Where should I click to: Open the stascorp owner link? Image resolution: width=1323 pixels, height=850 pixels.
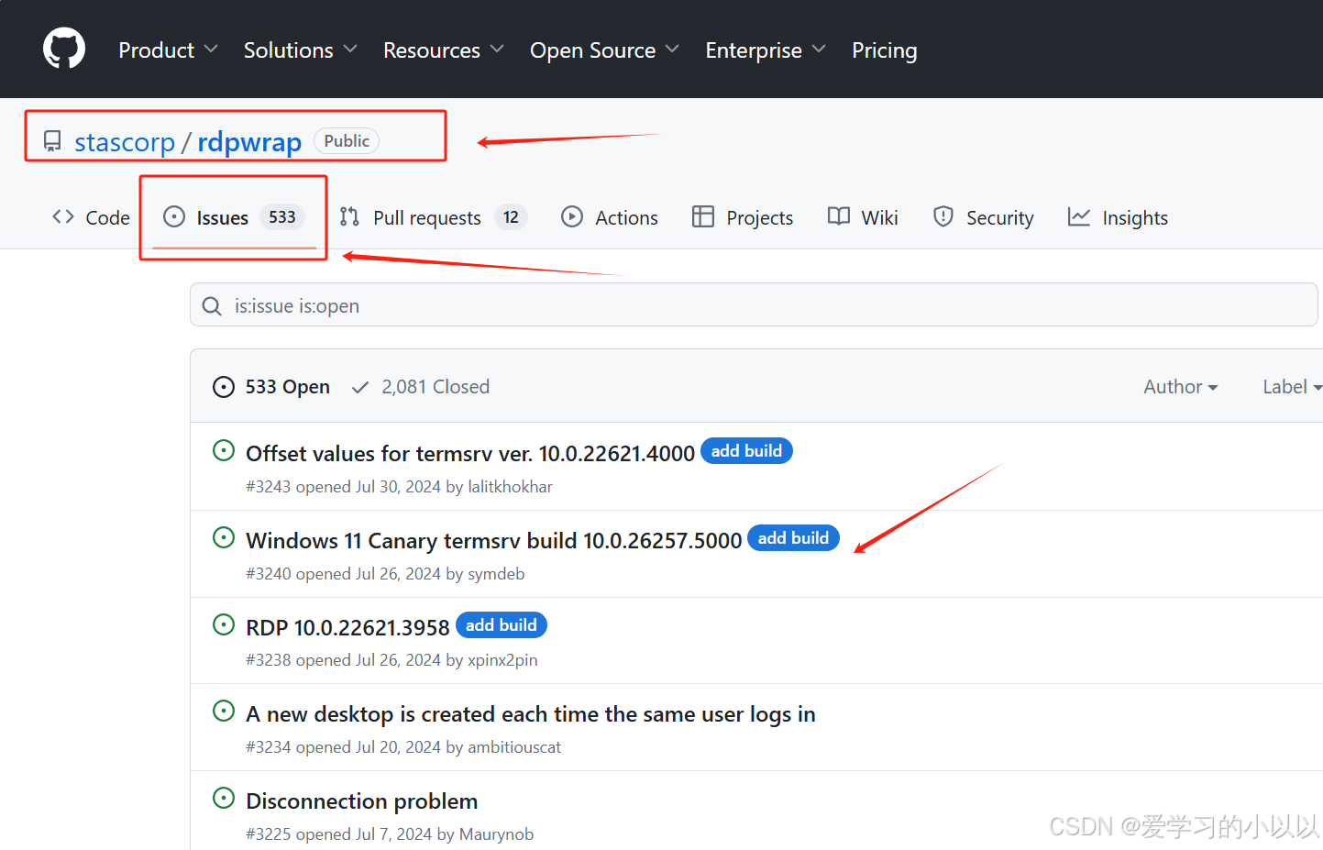click(125, 142)
